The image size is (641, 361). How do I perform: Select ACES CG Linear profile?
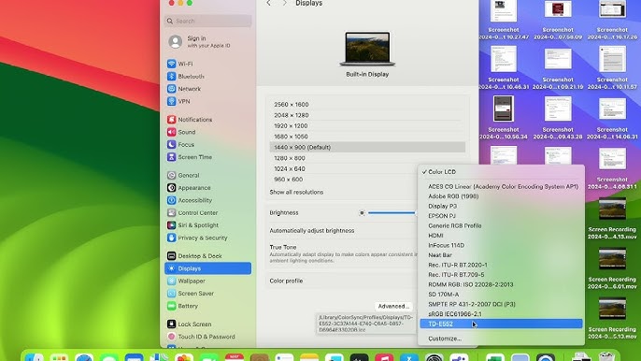click(501, 187)
